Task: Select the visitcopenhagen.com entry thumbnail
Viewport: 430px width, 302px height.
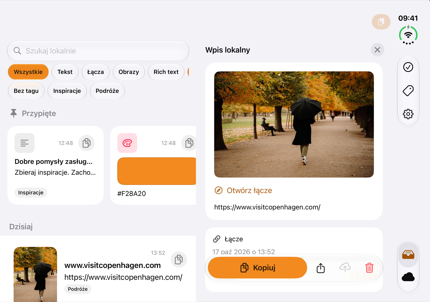Action: pyautogui.click(x=35, y=274)
